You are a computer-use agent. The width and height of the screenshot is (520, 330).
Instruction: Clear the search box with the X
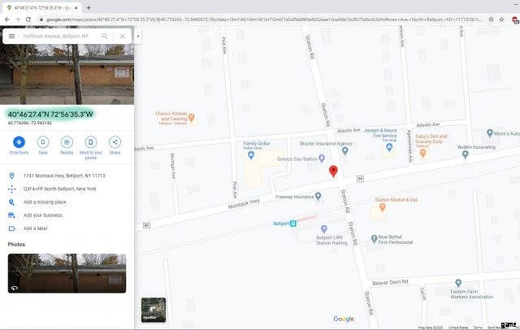(122, 37)
